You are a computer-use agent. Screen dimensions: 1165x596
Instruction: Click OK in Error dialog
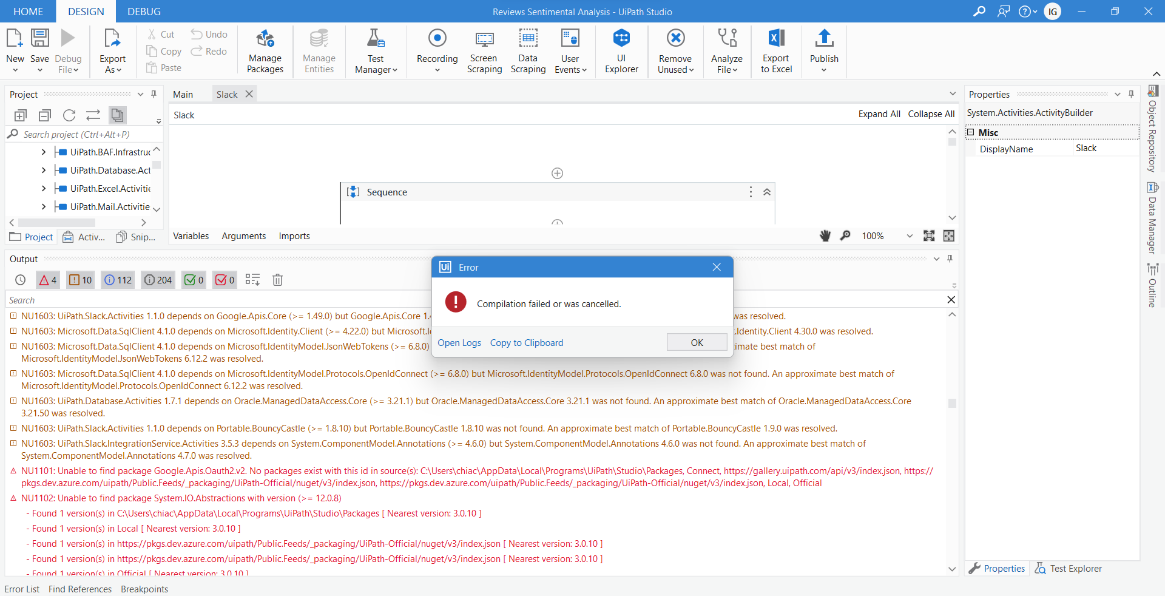click(697, 342)
